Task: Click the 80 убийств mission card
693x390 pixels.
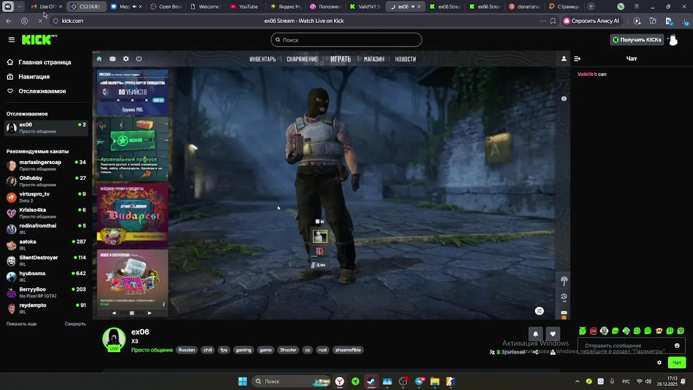Action: pyautogui.click(x=133, y=92)
